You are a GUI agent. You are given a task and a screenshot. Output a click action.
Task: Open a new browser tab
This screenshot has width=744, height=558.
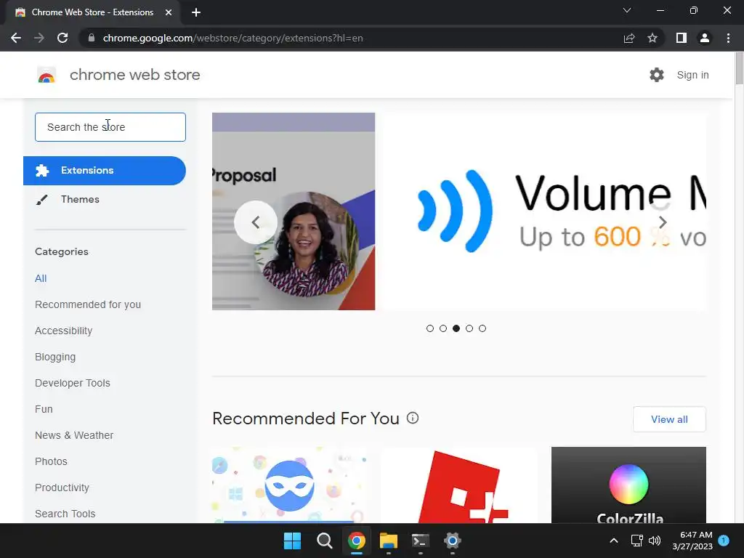[196, 12]
